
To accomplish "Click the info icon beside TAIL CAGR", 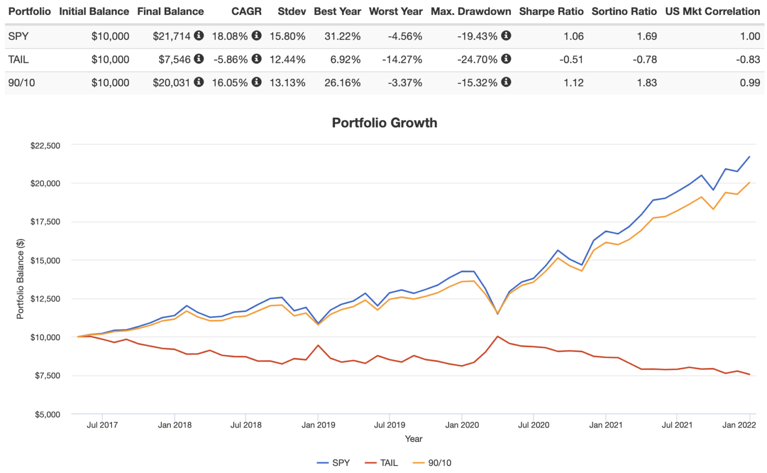I will pyautogui.click(x=258, y=59).
